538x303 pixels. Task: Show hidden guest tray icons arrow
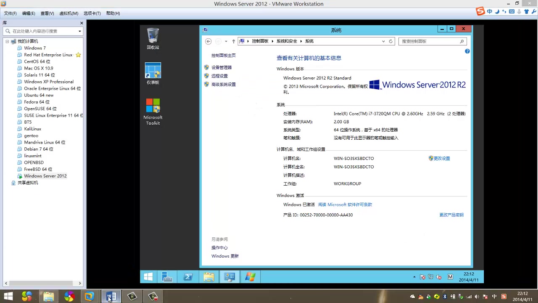pos(414,277)
